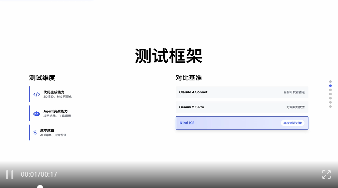Click the dollar sign cost icon
The height and width of the screenshot is (188, 338).
pos(35,133)
